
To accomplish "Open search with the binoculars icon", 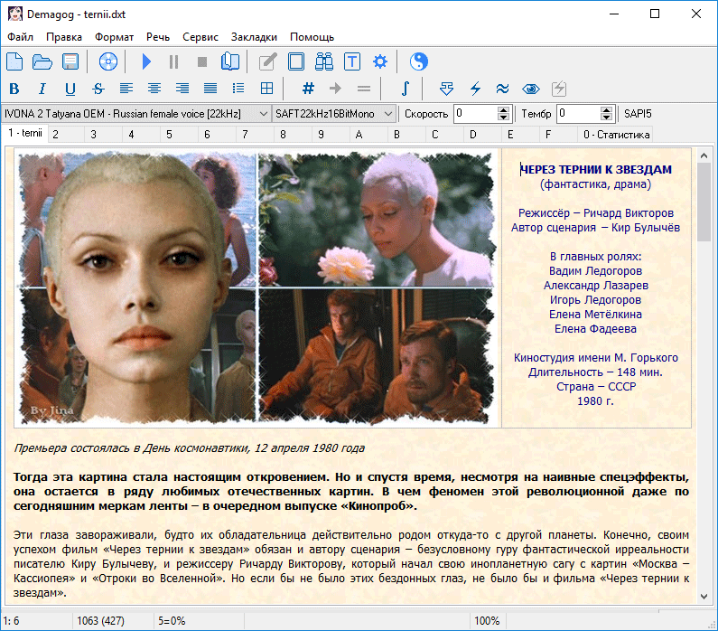I will click(x=324, y=61).
